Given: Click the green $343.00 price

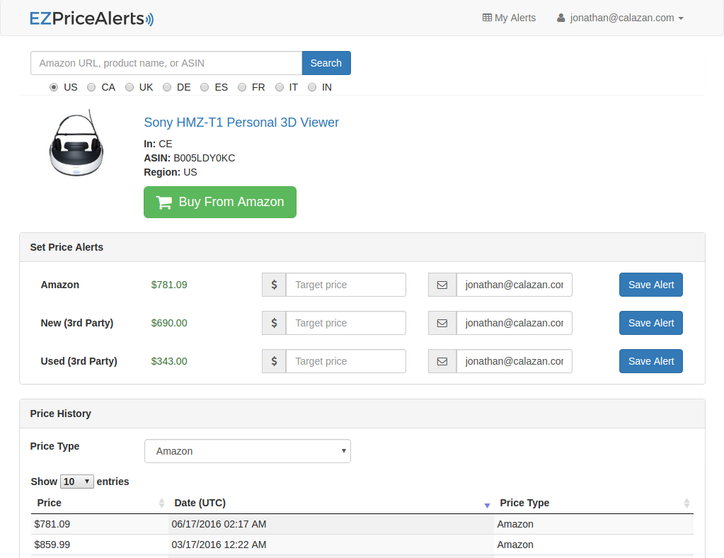Looking at the screenshot, I should pyautogui.click(x=169, y=362).
